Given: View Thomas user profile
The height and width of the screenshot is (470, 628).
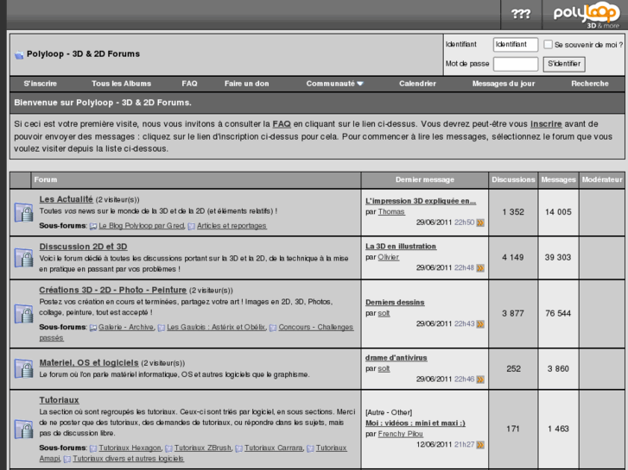Looking at the screenshot, I should click(391, 212).
